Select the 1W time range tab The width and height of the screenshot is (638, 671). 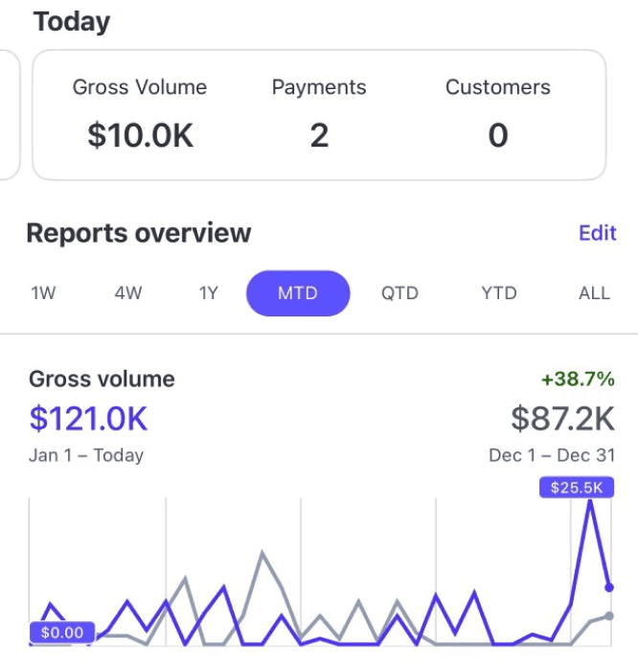tap(43, 293)
